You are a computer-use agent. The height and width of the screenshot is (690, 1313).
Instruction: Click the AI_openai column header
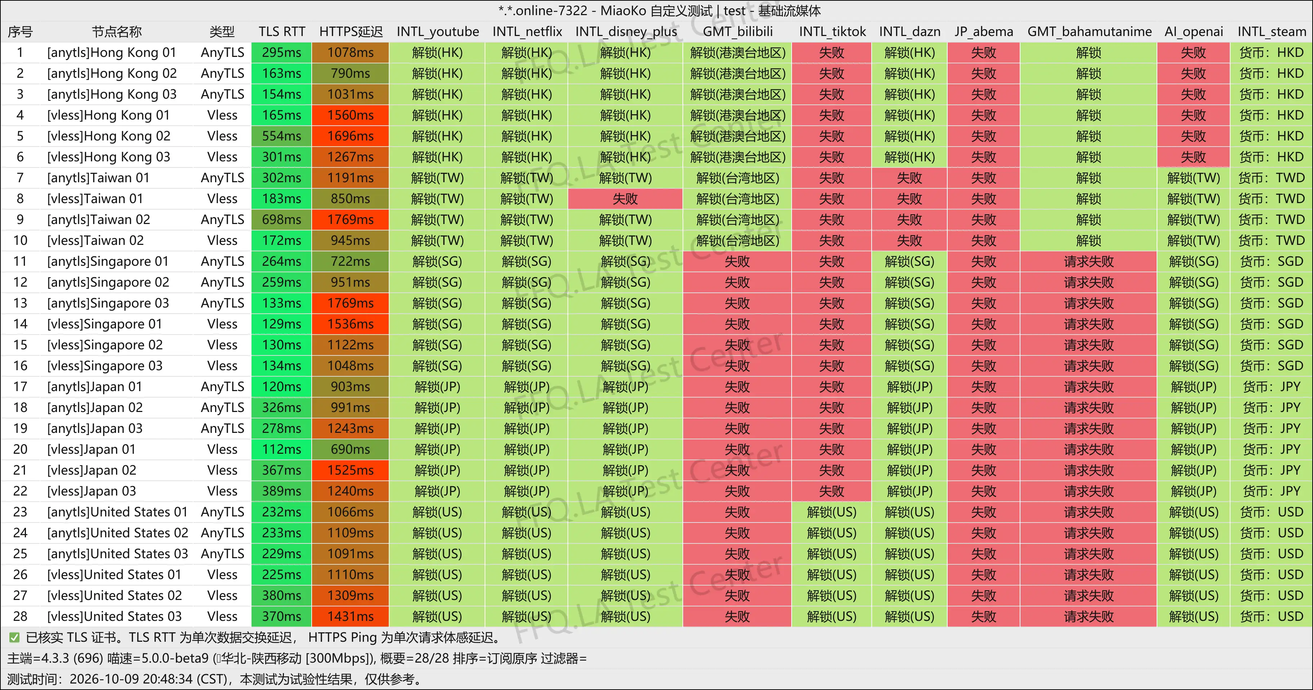(x=1193, y=32)
